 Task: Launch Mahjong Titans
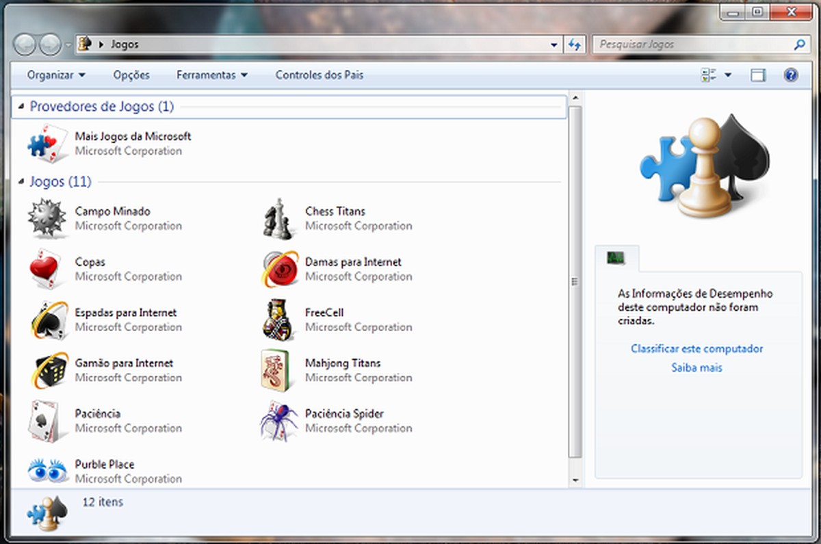tap(342, 363)
